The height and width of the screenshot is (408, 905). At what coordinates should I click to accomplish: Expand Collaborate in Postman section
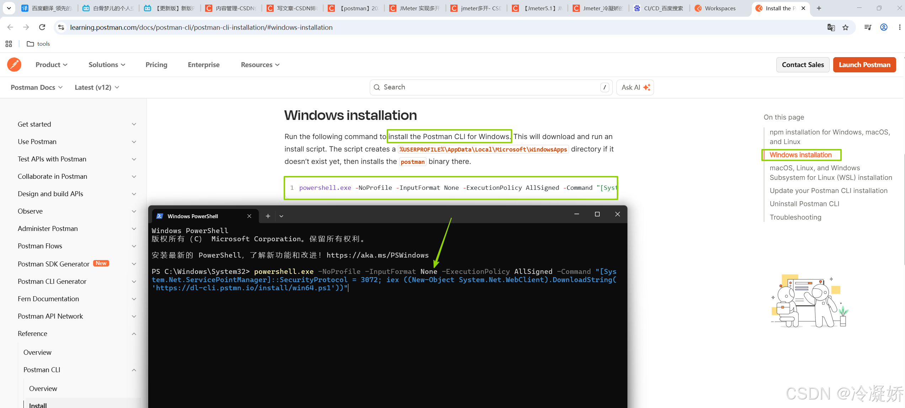[77, 176]
